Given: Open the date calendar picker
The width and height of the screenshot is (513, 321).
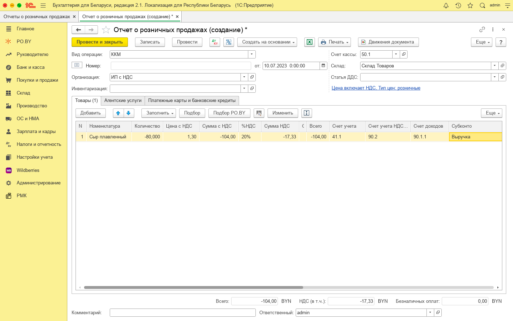Looking at the screenshot, I should point(323,66).
